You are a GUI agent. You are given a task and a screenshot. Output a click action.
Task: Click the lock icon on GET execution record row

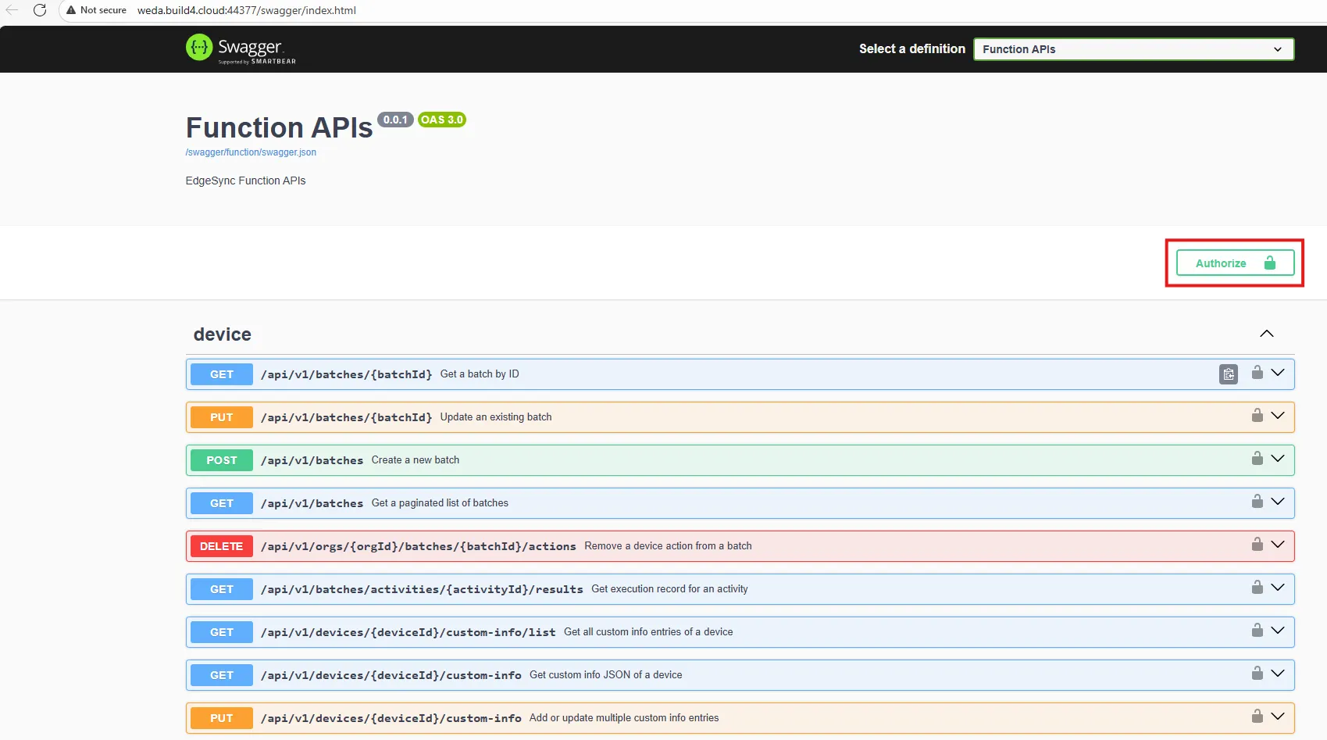coord(1257,588)
